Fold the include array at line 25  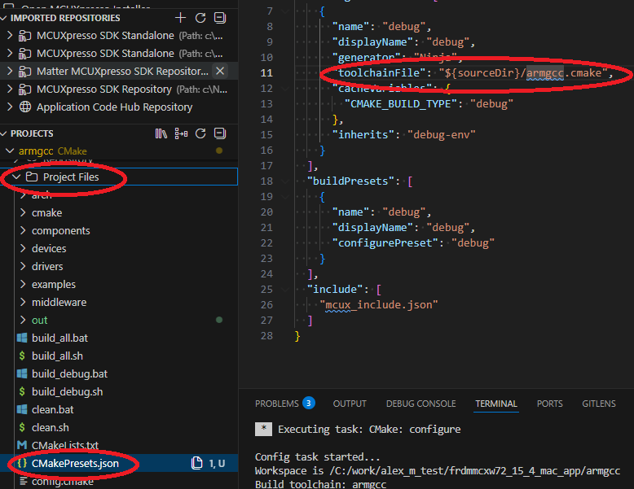[x=285, y=289]
